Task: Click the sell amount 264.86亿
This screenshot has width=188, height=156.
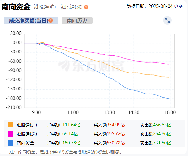Action: pos(162,134)
